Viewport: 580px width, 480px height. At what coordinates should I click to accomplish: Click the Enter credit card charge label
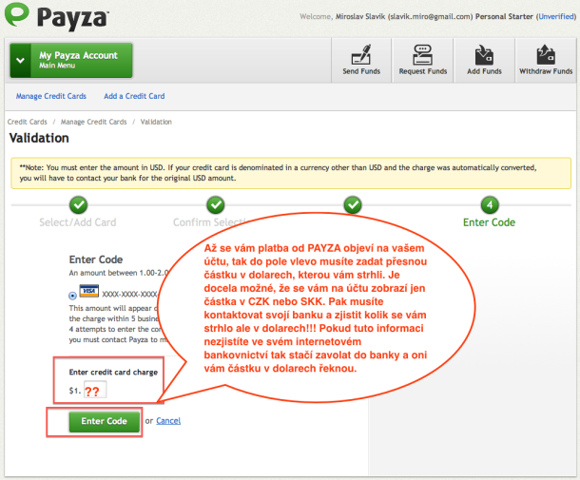coord(113,372)
